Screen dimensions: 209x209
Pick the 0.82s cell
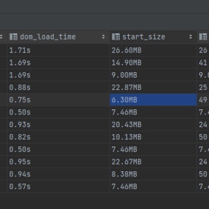click(x=58, y=137)
